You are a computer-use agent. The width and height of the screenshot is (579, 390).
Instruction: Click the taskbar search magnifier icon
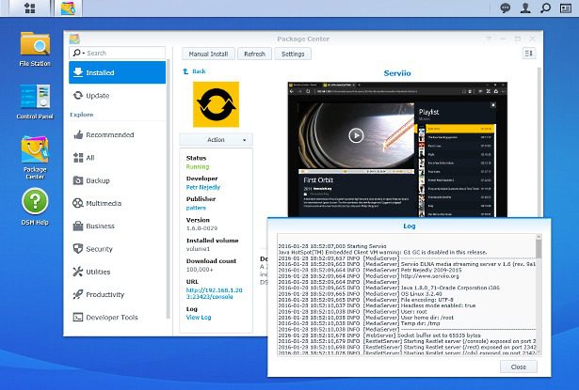[545, 8]
